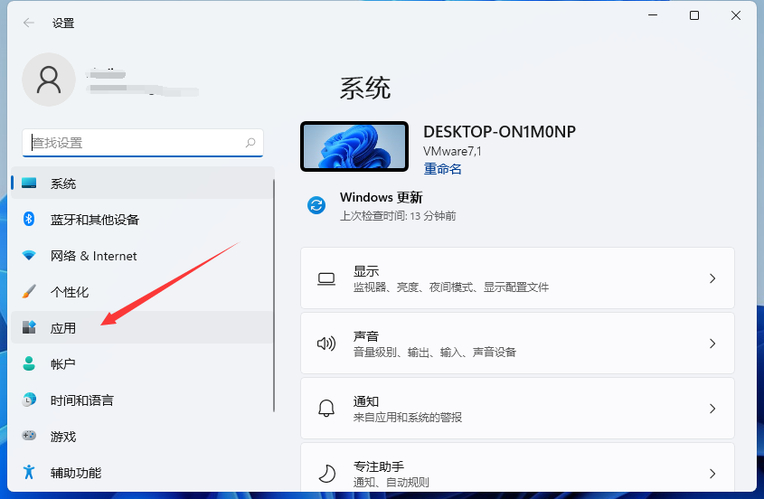Click the 专注助手 moon icon
This screenshot has height=499, width=764.
326,473
